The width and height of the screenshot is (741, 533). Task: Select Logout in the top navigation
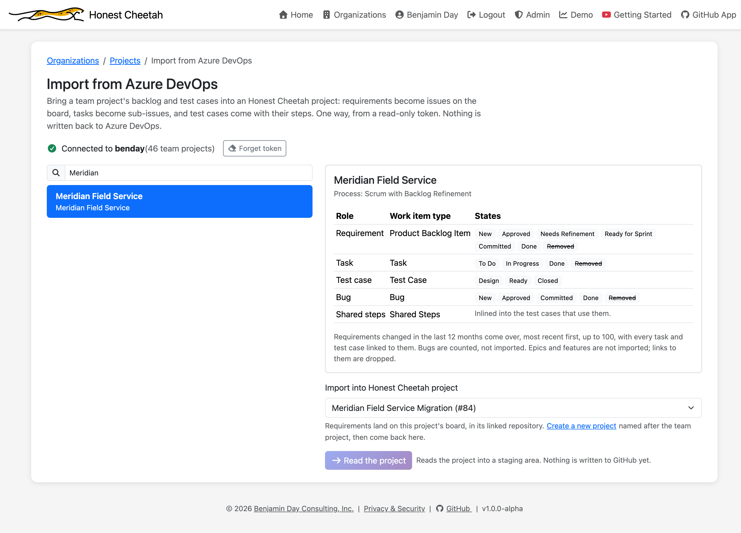(x=486, y=15)
